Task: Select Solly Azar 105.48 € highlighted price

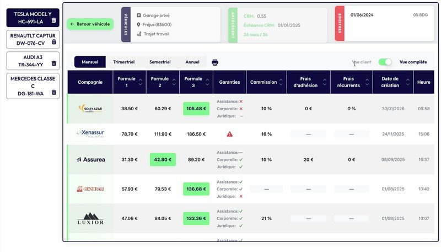Action: tap(196, 109)
